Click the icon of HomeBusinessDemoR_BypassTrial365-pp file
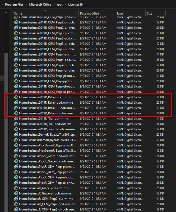Screen dimensions: 176x212 [16, 135]
